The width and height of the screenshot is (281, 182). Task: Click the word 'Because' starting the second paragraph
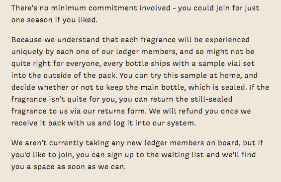tap(27, 40)
